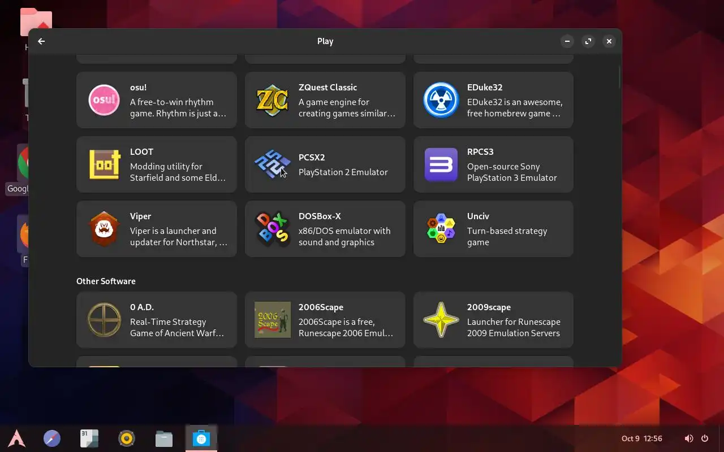Click the PlayStation 2 Emulator description
Screen dimensions: 724x452
tap(343, 172)
